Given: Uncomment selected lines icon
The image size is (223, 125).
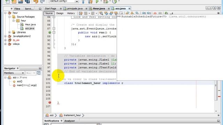Looking at the screenshot, I should click(171, 13).
